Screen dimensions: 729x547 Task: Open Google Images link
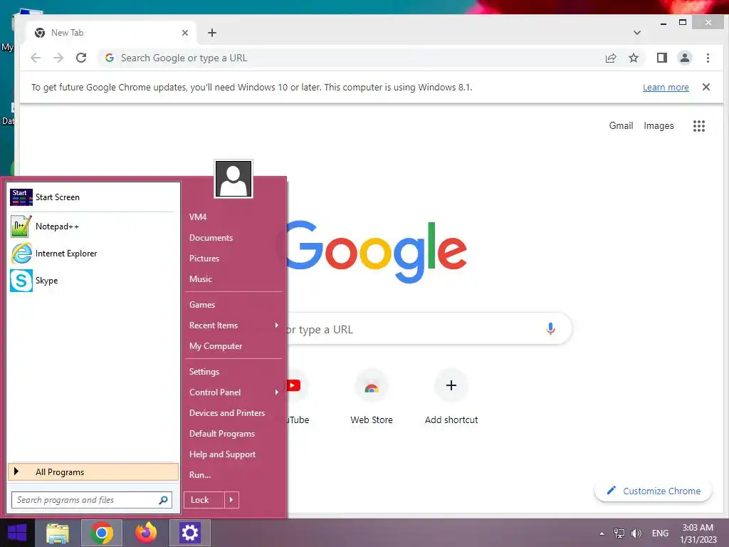659,125
